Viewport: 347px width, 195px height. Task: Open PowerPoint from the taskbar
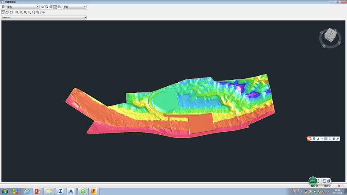click(x=37, y=191)
